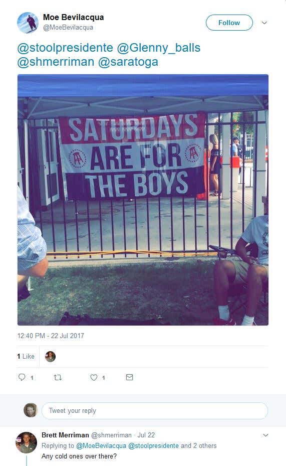Follow Moe Bevilacqua
The height and width of the screenshot is (466, 286).
tap(229, 23)
